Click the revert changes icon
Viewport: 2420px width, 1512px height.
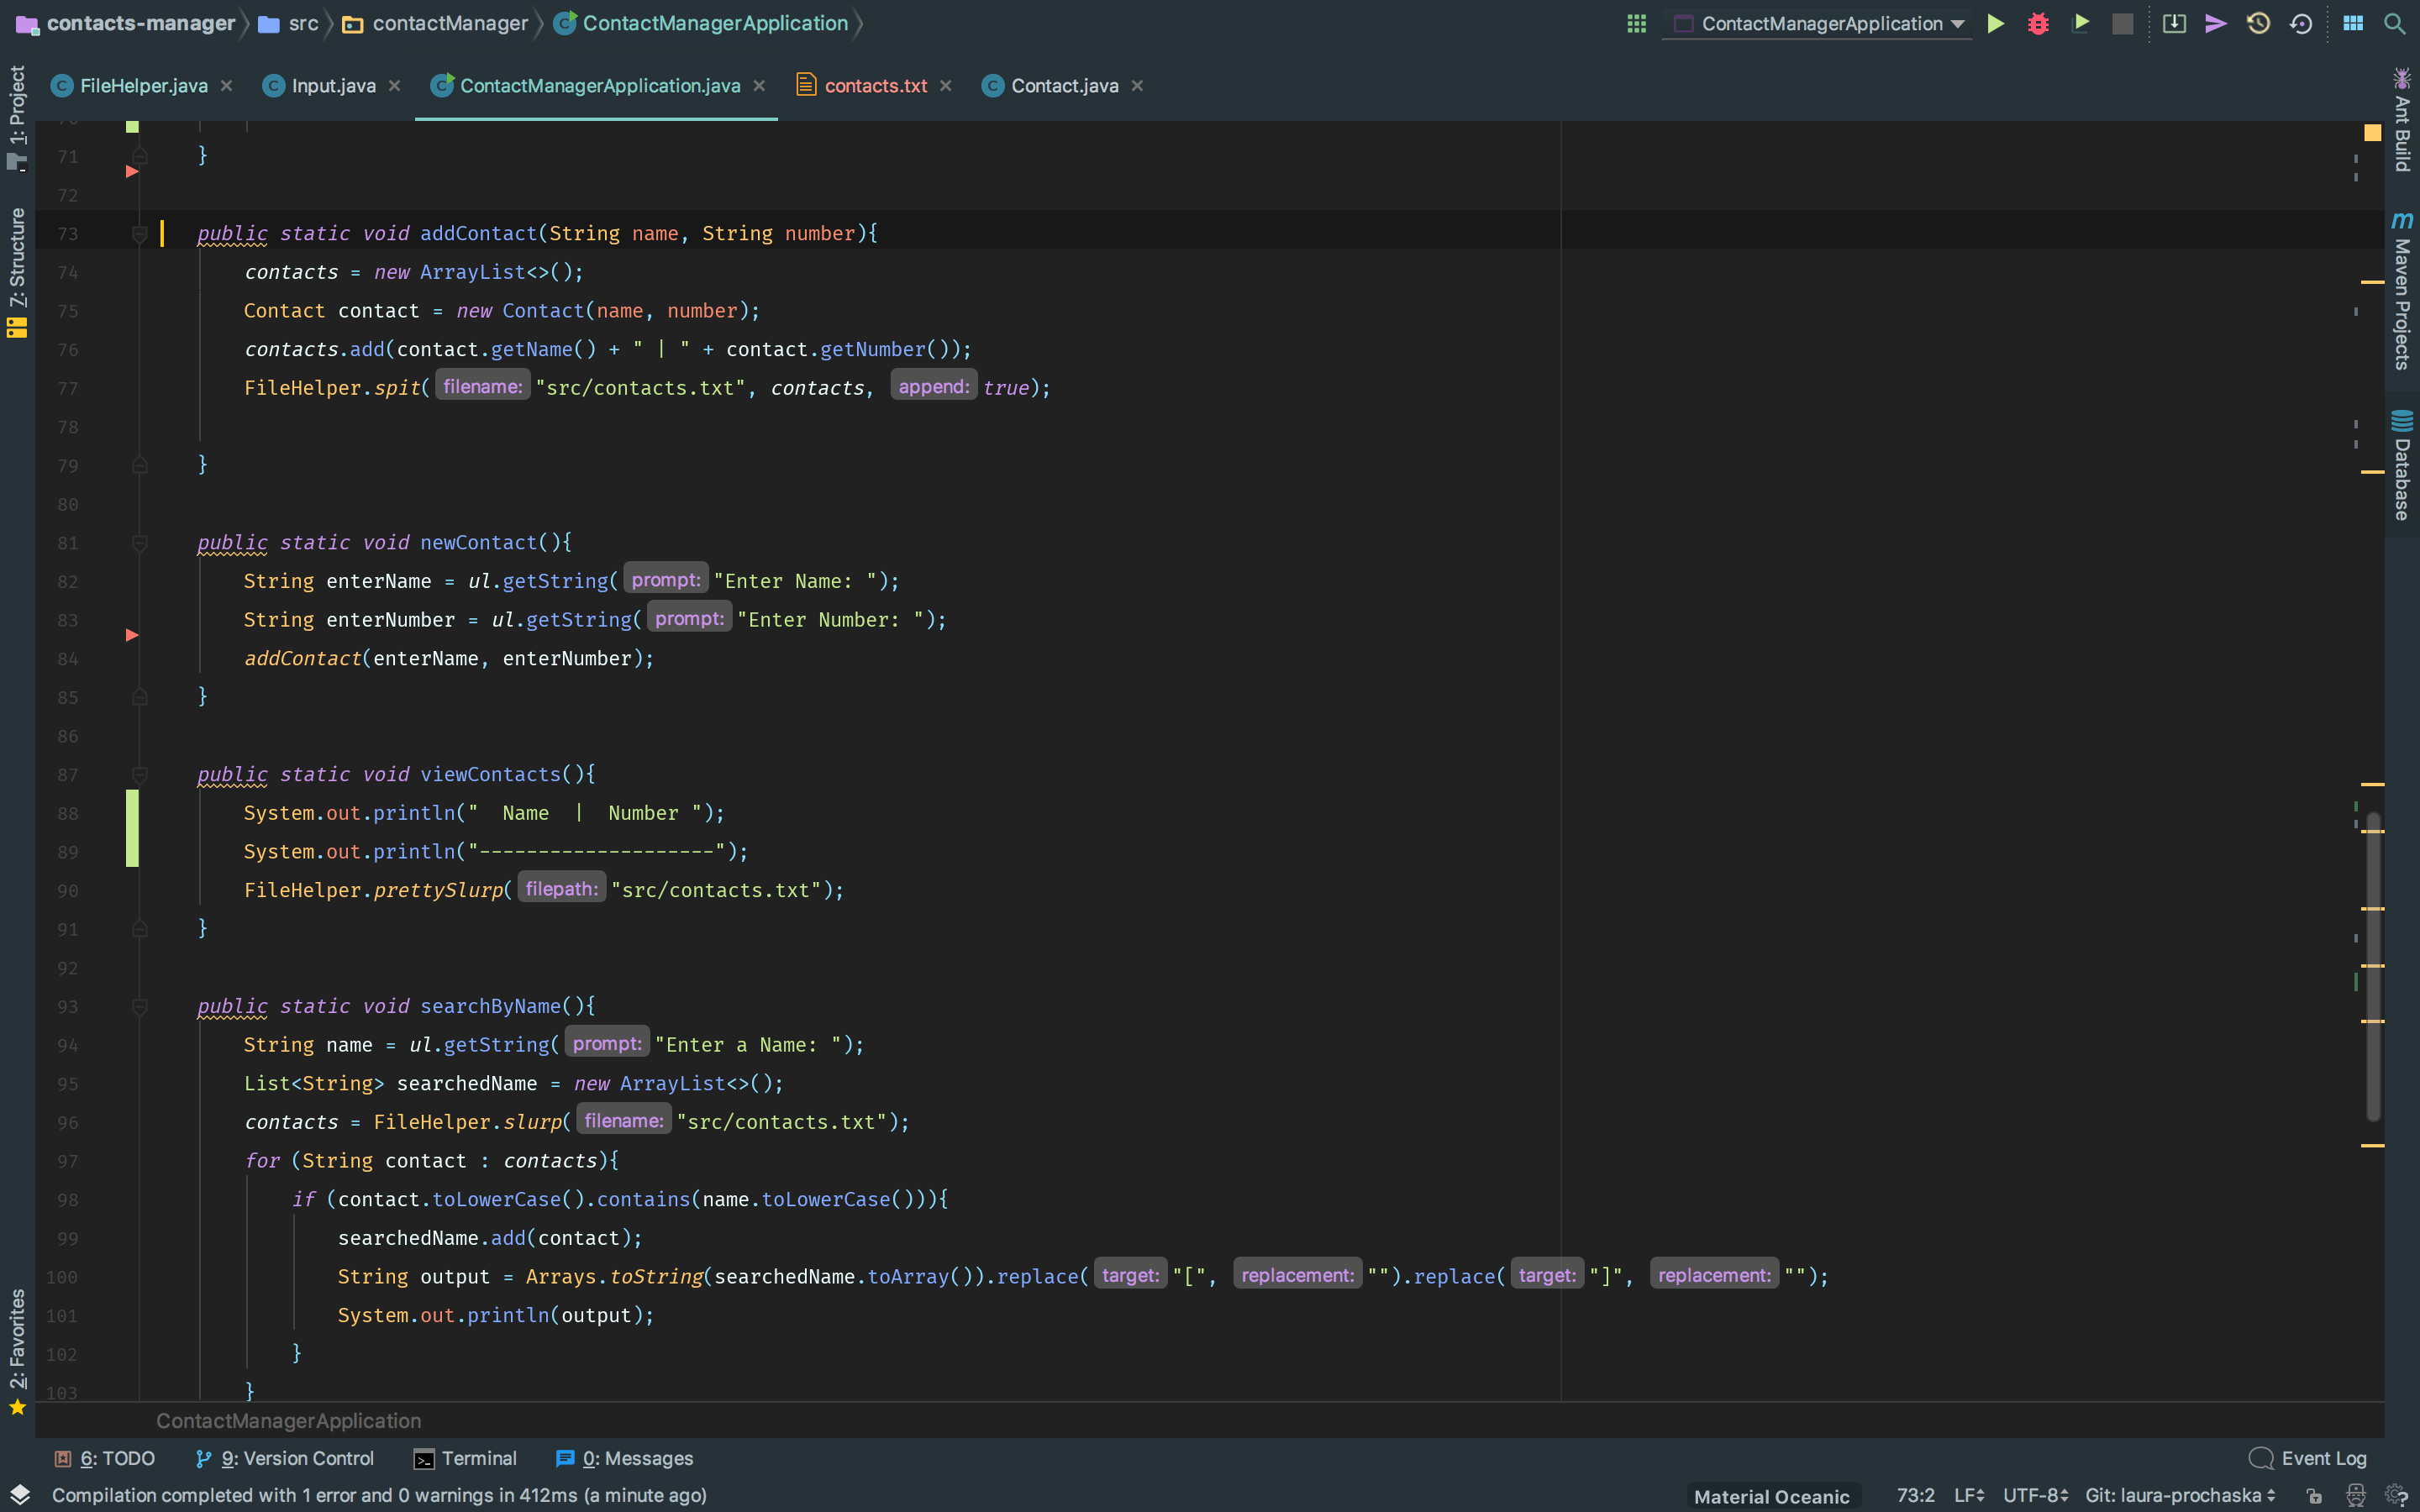point(2301,24)
